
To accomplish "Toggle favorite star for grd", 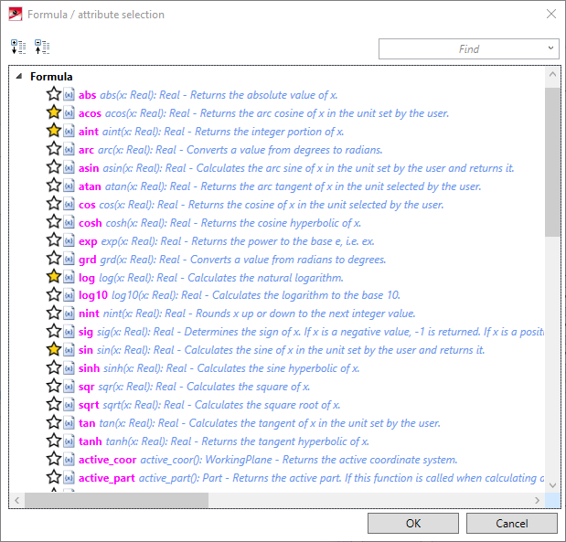I will coord(54,259).
